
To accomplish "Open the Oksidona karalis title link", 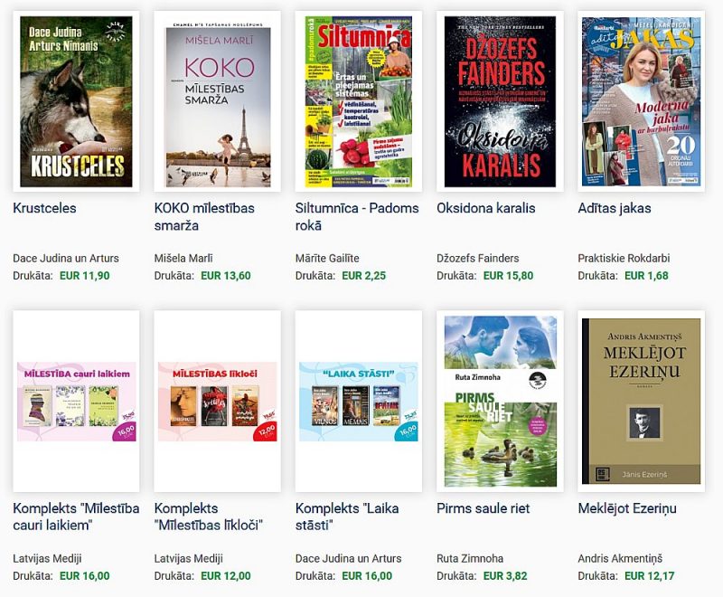I will tap(486, 208).
